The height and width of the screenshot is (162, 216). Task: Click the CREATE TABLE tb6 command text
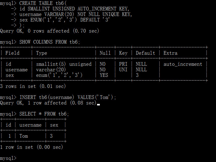(43, 3)
